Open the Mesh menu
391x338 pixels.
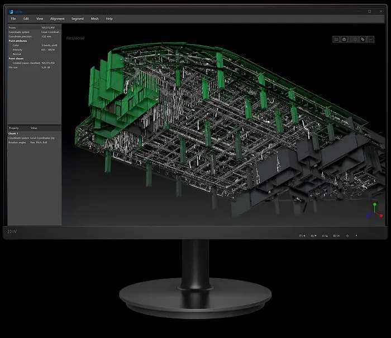(95, 18)
